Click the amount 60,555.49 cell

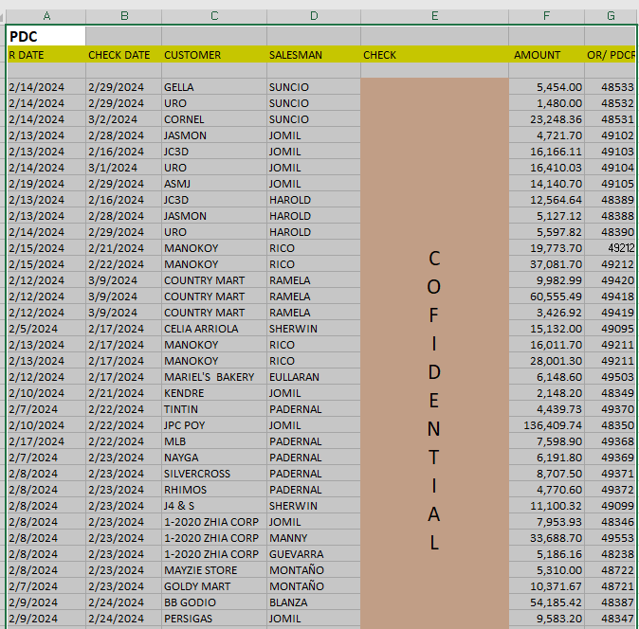pyautogui.click(x=546, y=297)
